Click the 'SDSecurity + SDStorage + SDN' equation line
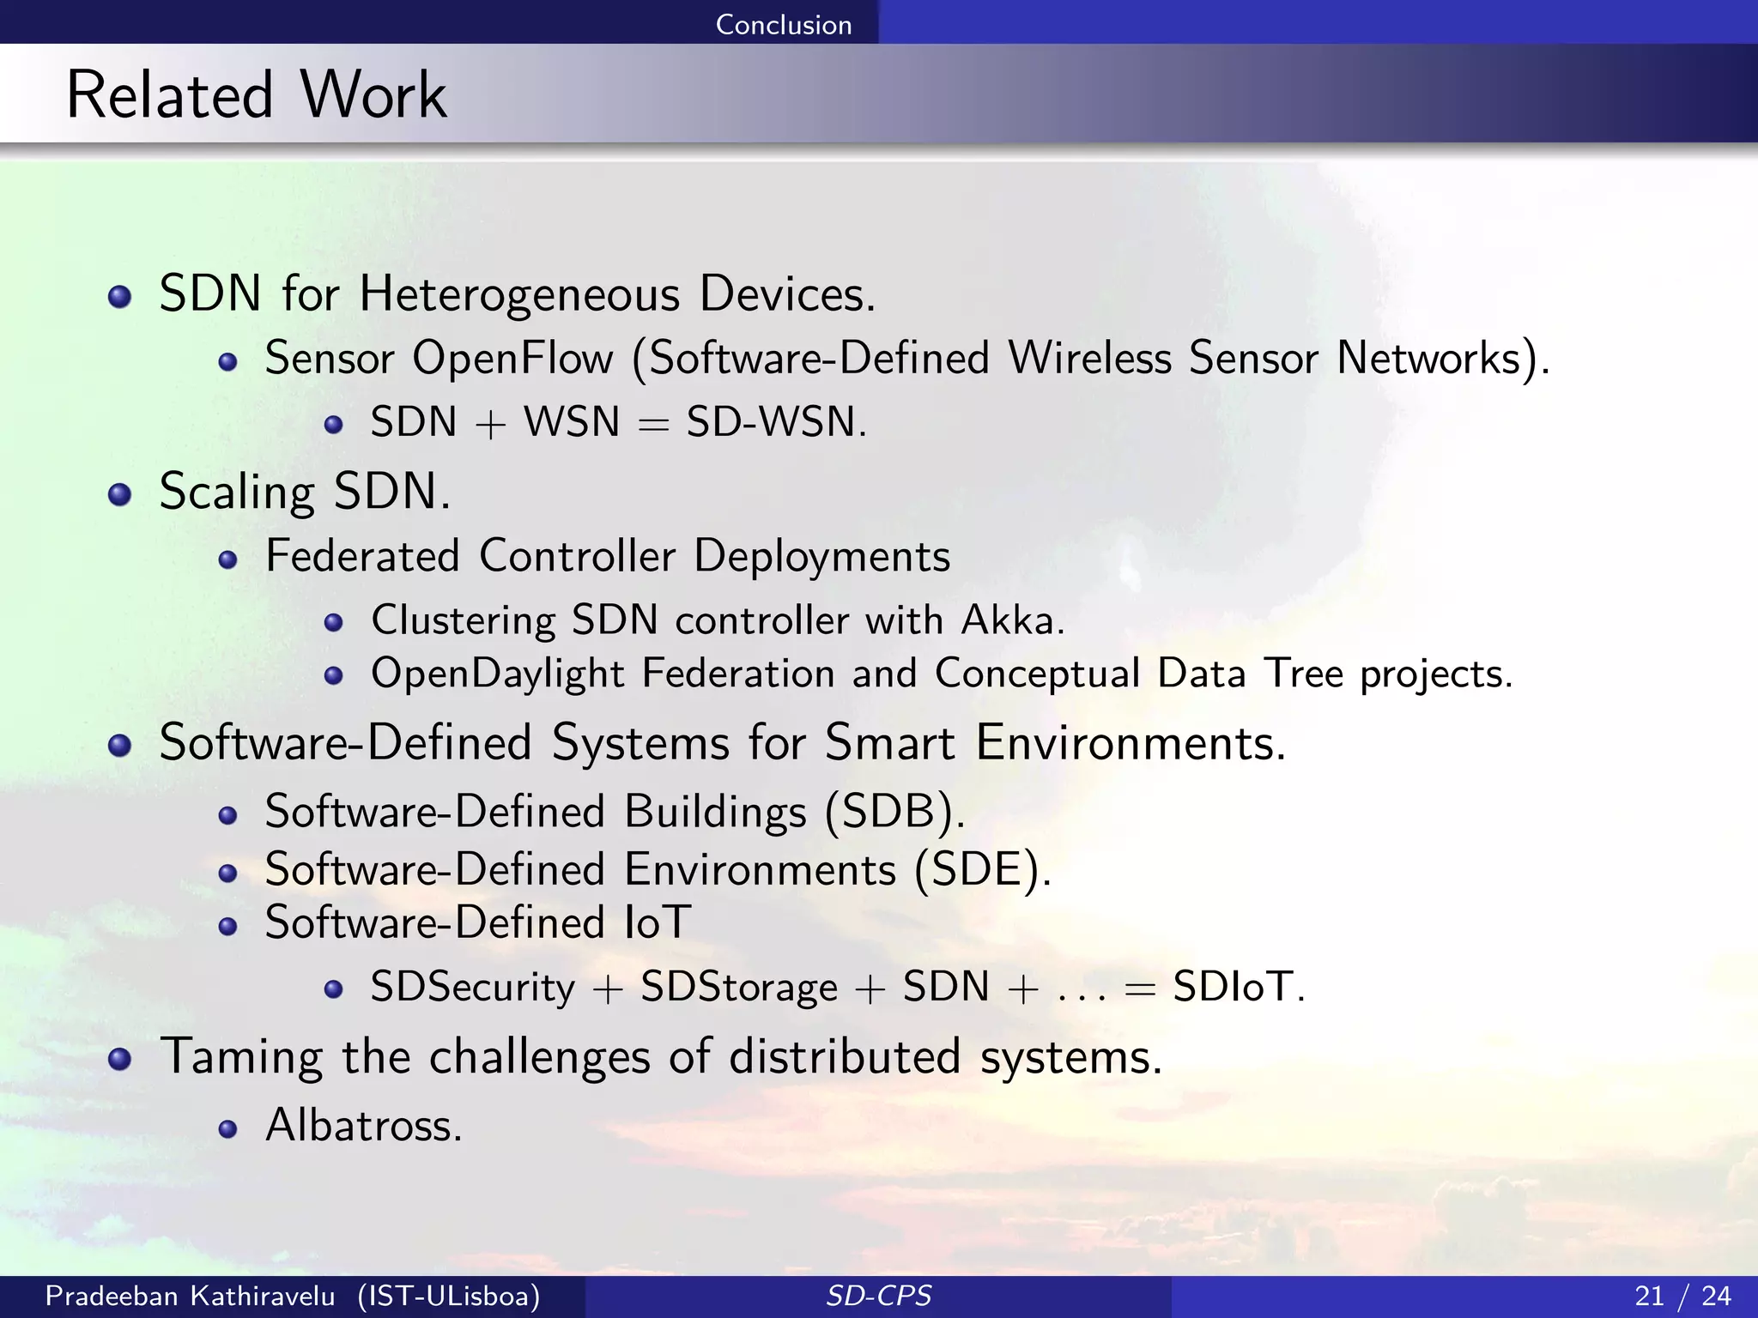Viewport: 1758px width, 1318px height. (x=838, y=987)
